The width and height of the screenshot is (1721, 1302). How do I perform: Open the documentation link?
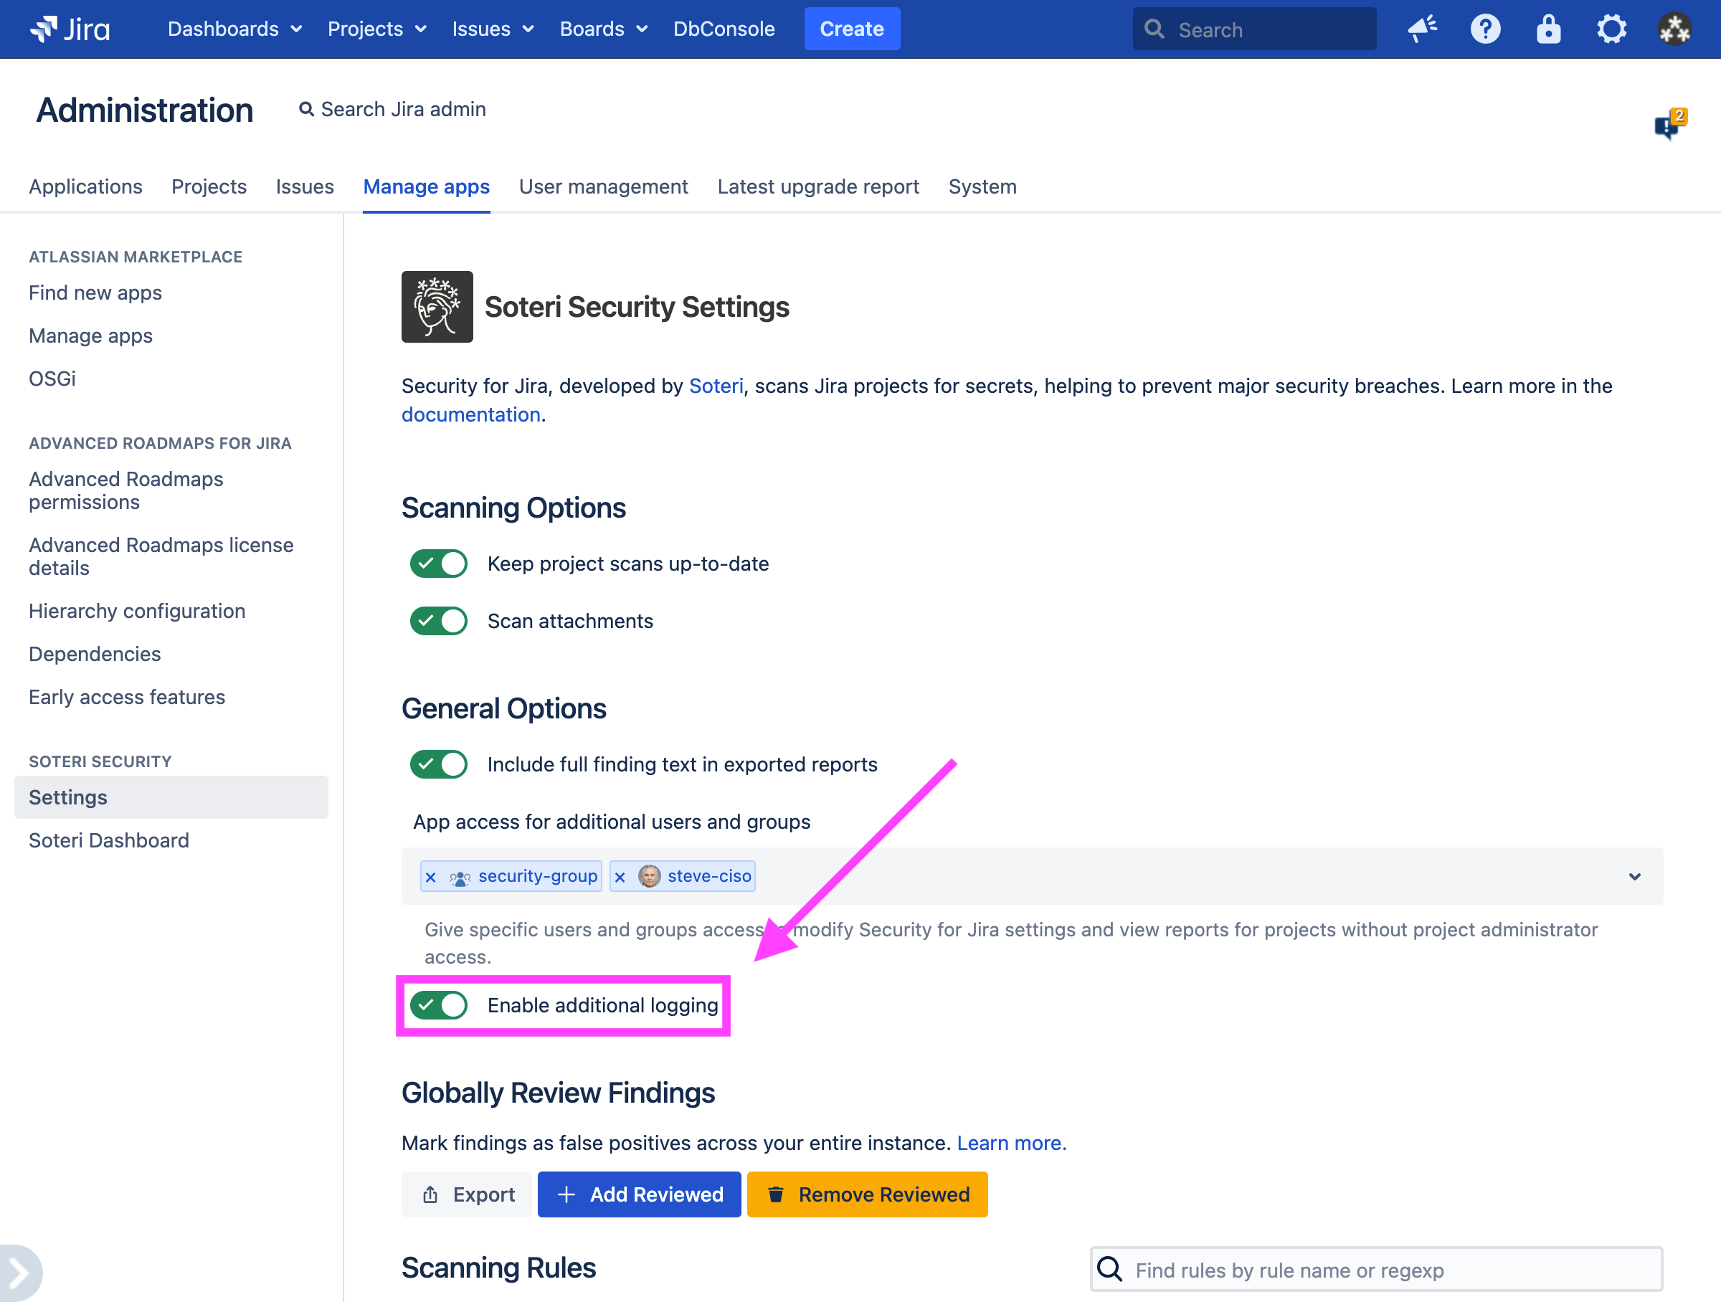click(470, 414)
